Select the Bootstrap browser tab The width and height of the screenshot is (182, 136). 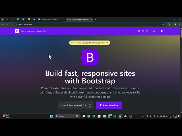point(79,20)
